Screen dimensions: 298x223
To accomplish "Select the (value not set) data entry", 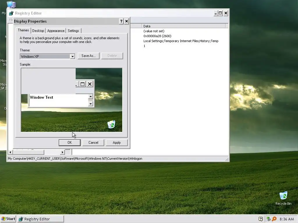I will [x=154, y=31].
